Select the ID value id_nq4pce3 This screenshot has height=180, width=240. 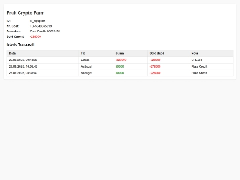[37, 21]
